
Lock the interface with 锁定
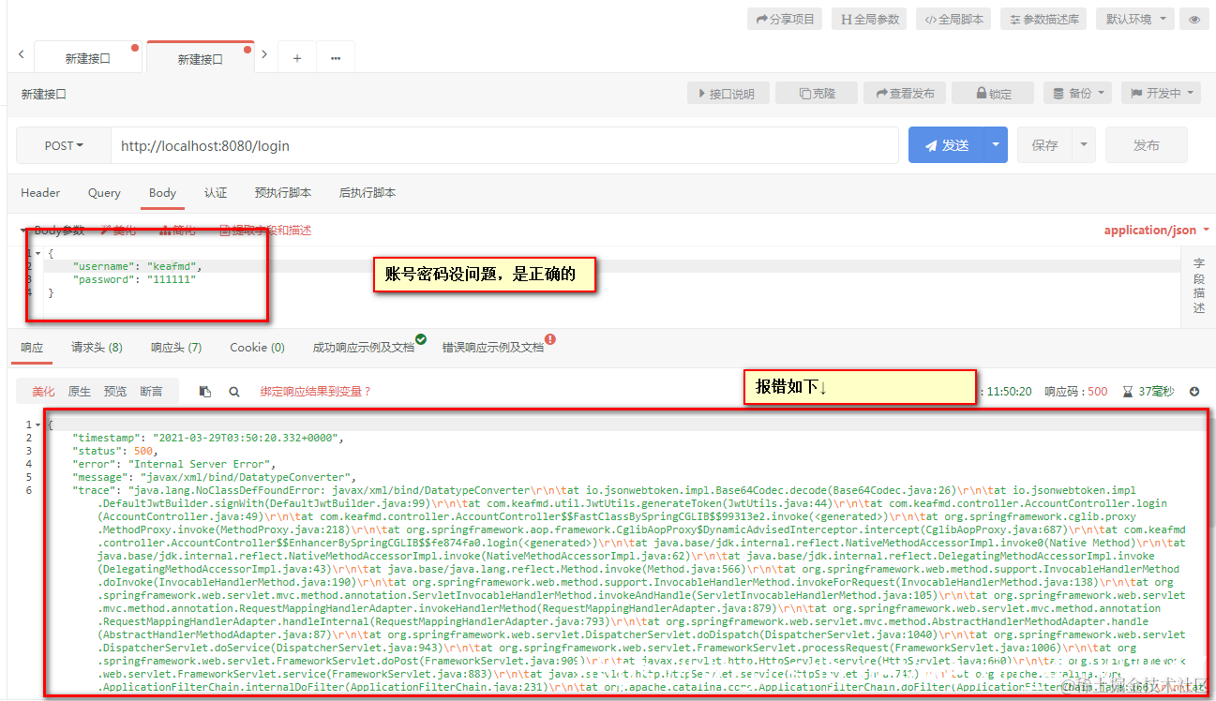click(x=994, y=94)
